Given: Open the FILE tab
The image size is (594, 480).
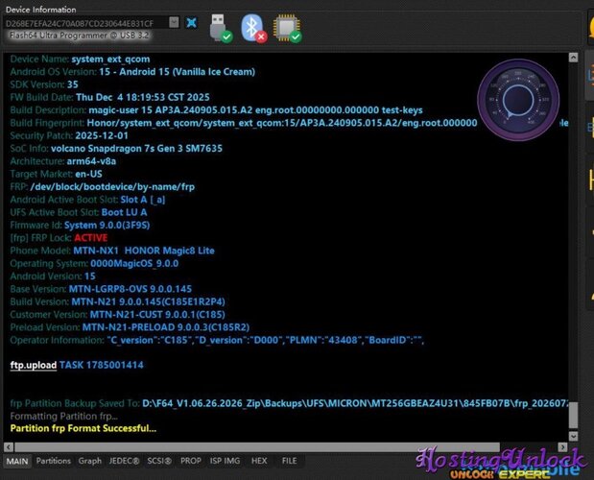Looking at the screenshot, I should [289, 461].
